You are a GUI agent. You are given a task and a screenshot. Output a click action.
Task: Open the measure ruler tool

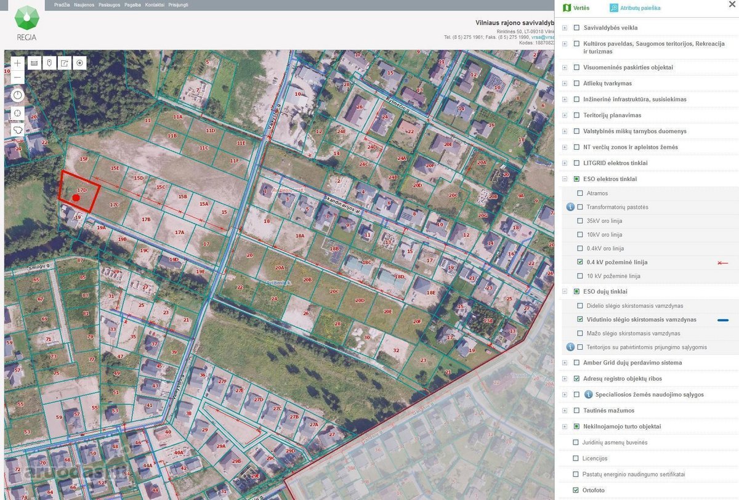[x=34, y=63]
